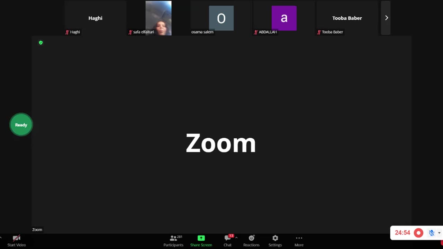The height and width of the screenshot is (249, 443).
Task: Open the recorder microphone dropdown arrow
Action: click(x=439, y=233)
